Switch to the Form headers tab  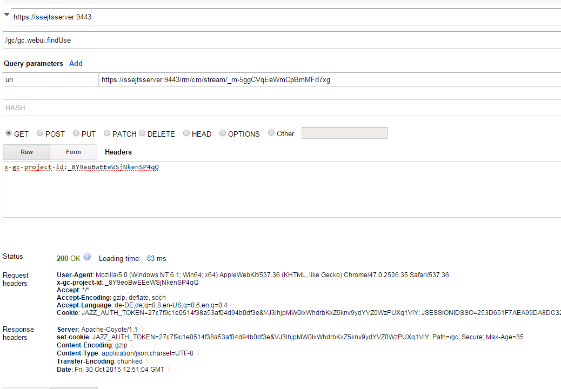[x=74, y=152]
